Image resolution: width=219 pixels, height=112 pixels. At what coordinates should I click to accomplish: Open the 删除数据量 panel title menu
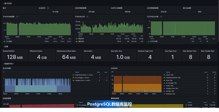pyautogui.click(x=115, y=98)
